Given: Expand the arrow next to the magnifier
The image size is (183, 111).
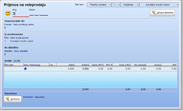Looking at the screenshot, I should (119, 5).
